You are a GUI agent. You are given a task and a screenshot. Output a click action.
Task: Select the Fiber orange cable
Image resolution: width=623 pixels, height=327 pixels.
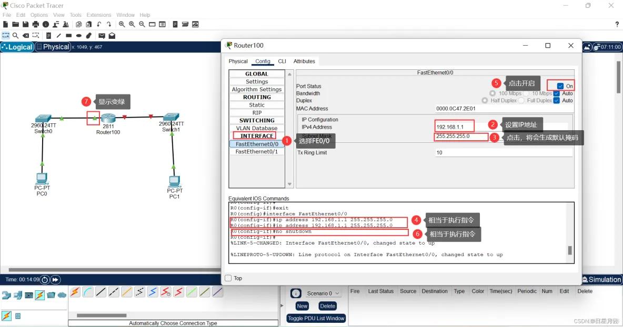(127, 292)
